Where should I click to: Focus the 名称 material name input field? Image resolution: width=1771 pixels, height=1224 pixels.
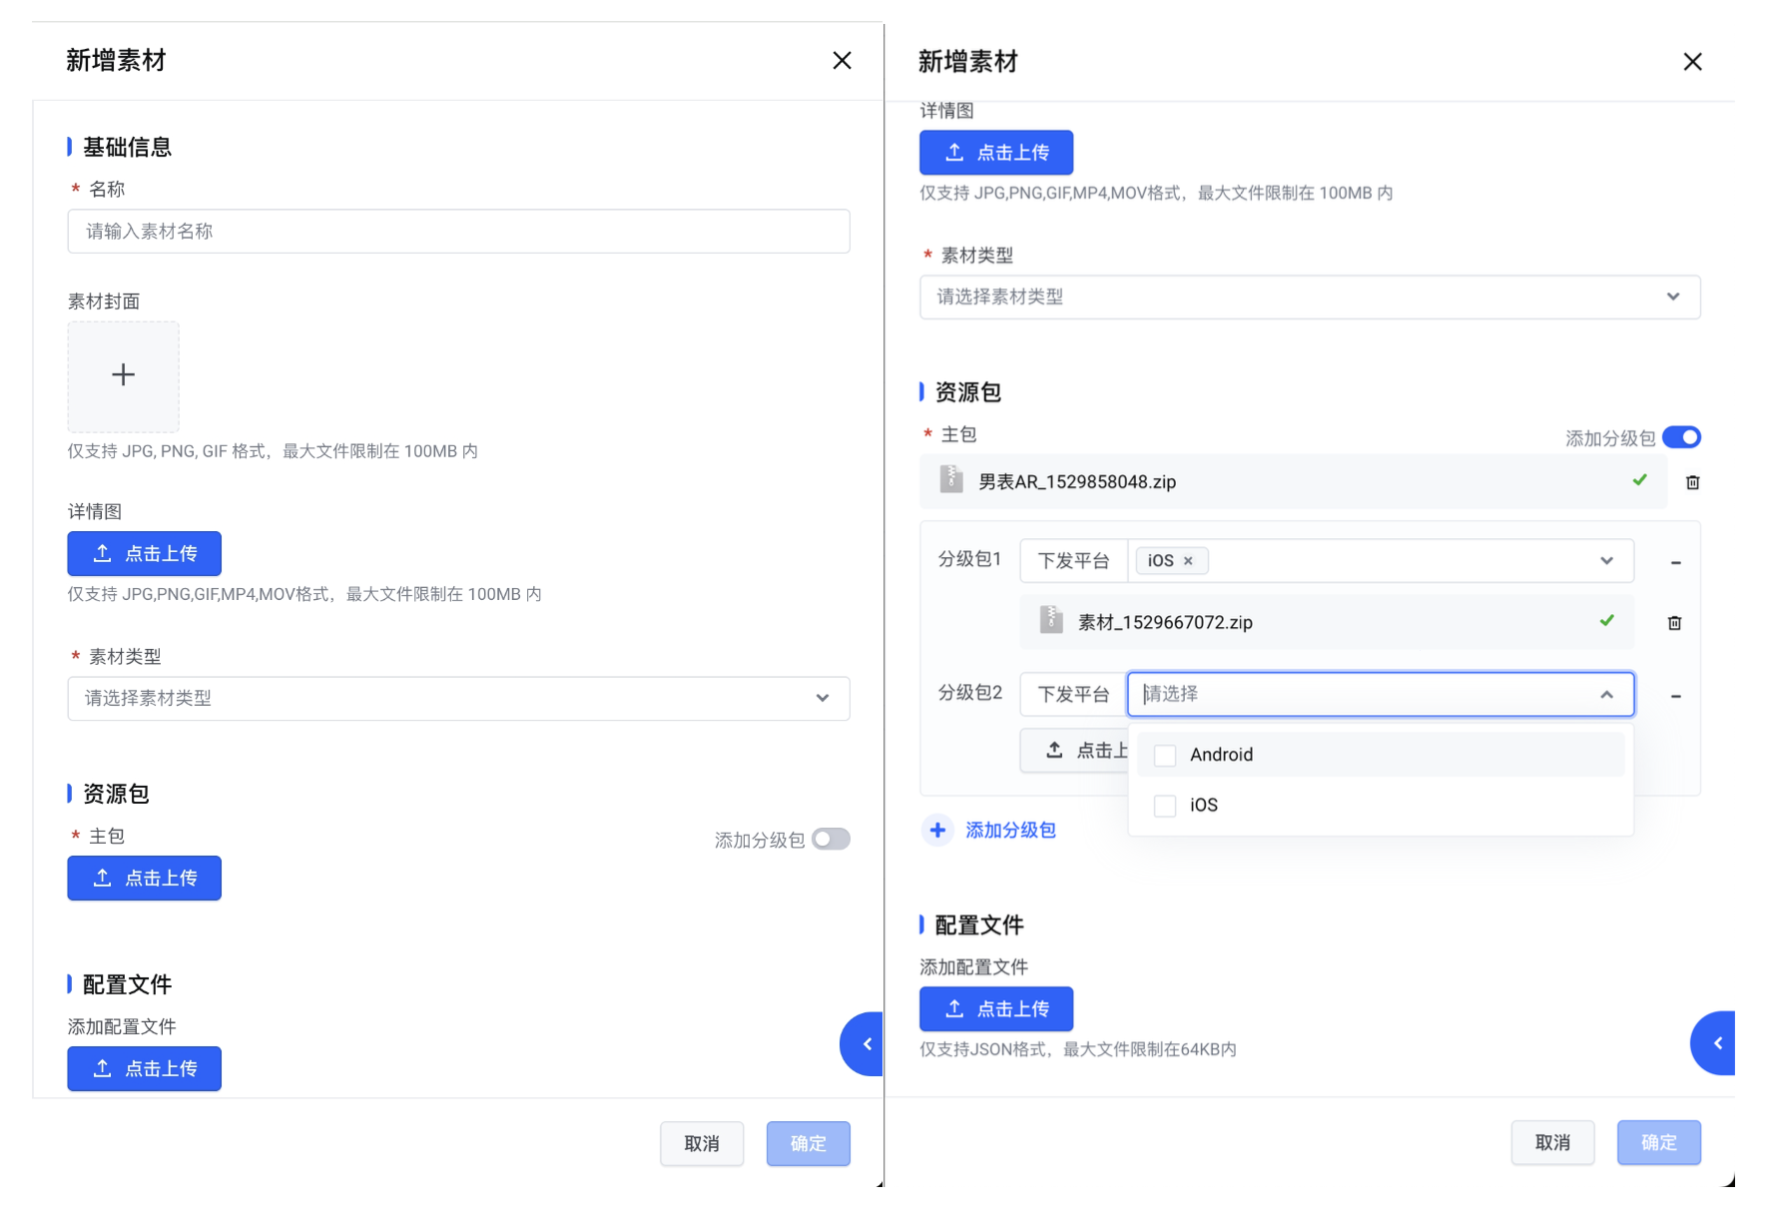pos(458,232)
